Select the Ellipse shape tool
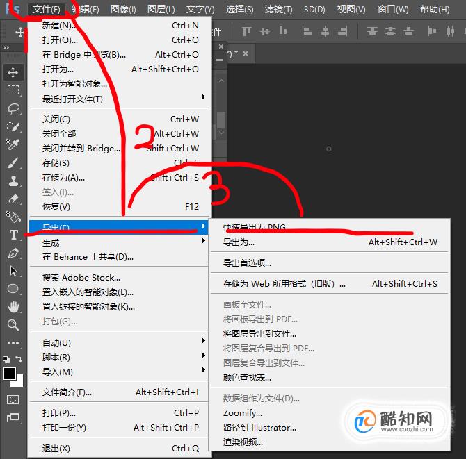 (13, 289)
